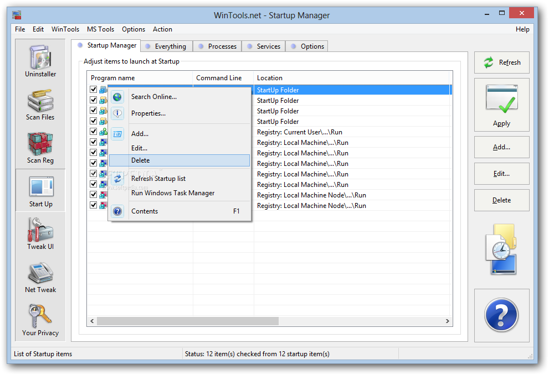The width and height of the screenshot is (549, 375).
Task: Click the WinTools app icon in title bar
Action: pos(17,15)
